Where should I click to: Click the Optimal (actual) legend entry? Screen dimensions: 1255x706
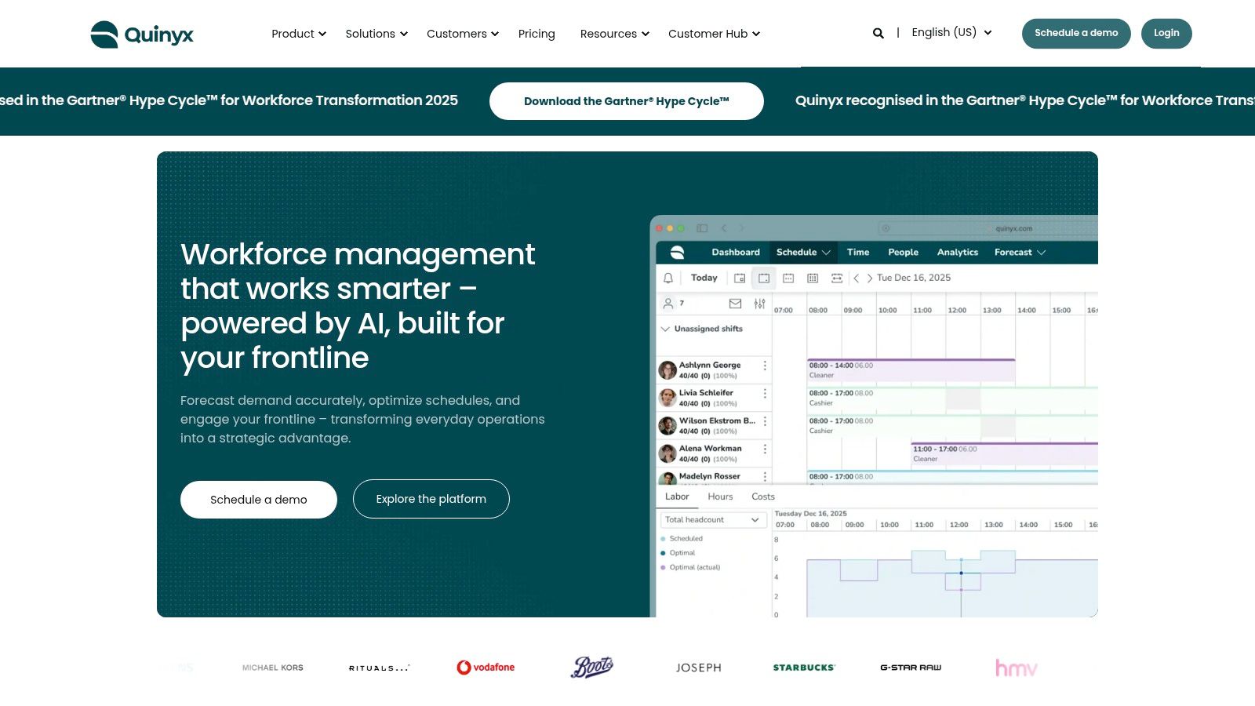690,567
